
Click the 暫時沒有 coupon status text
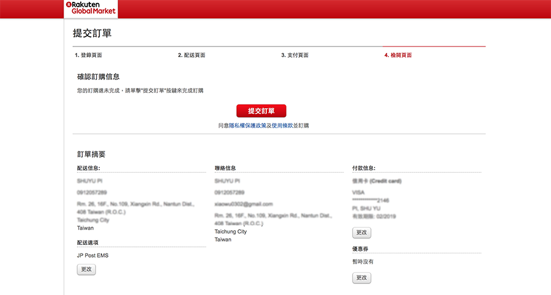(x=364, y=261)
